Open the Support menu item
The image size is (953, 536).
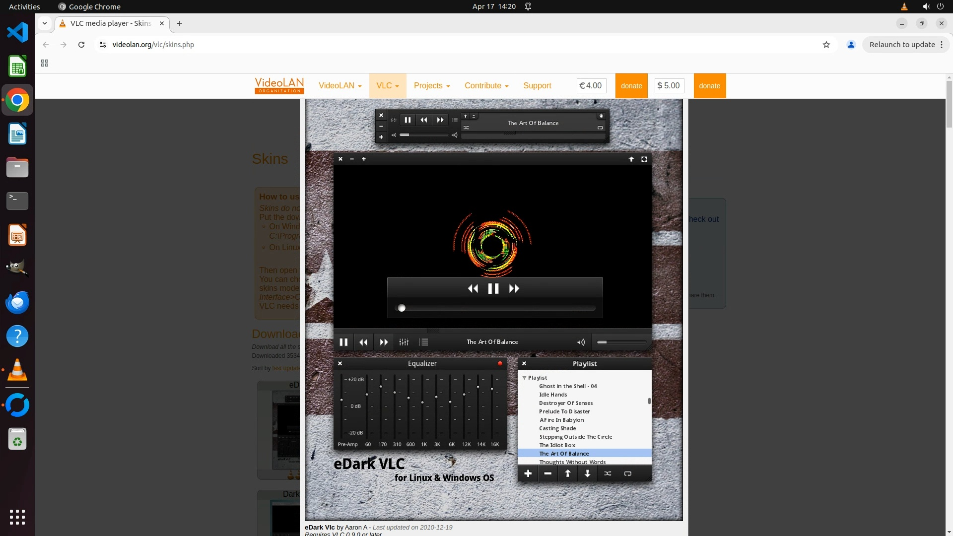coord(537,85)
